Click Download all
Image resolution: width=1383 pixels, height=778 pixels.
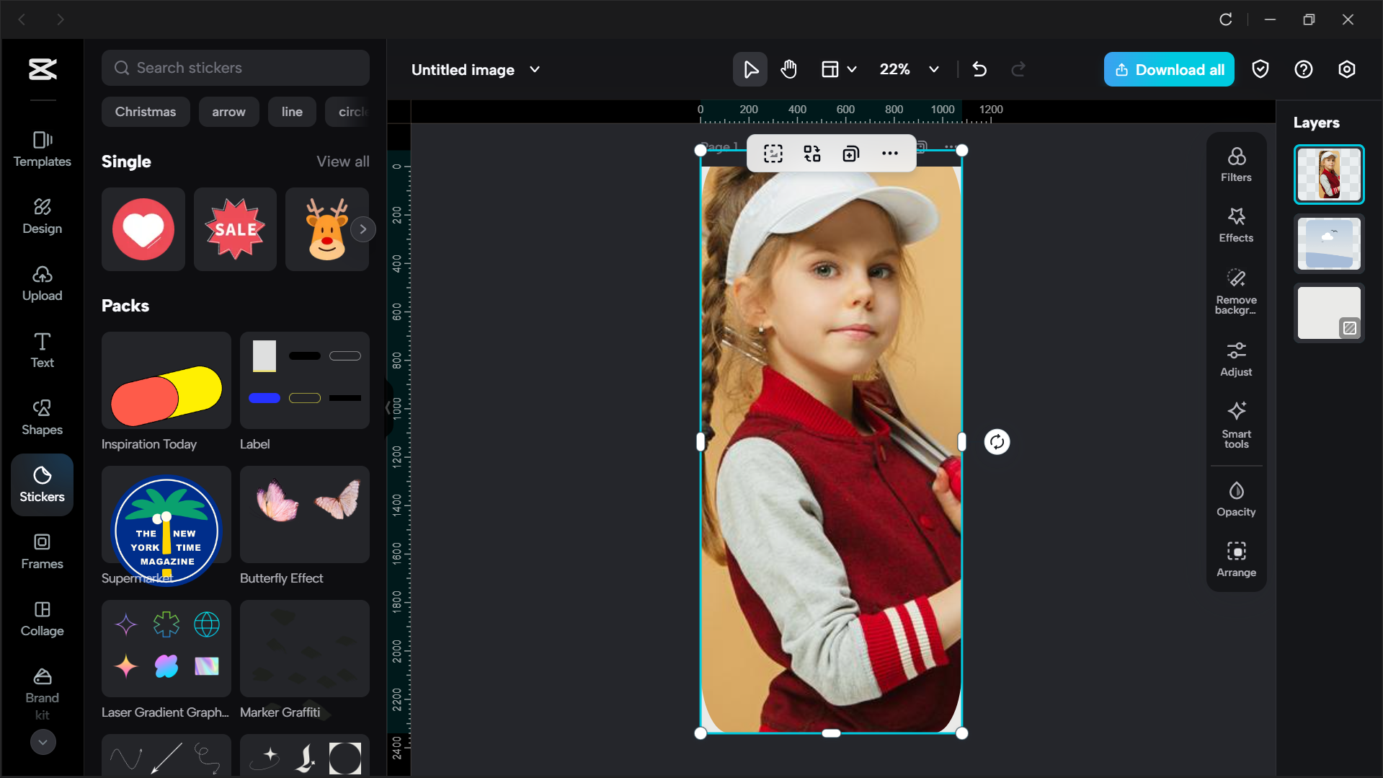point(1168,69)
